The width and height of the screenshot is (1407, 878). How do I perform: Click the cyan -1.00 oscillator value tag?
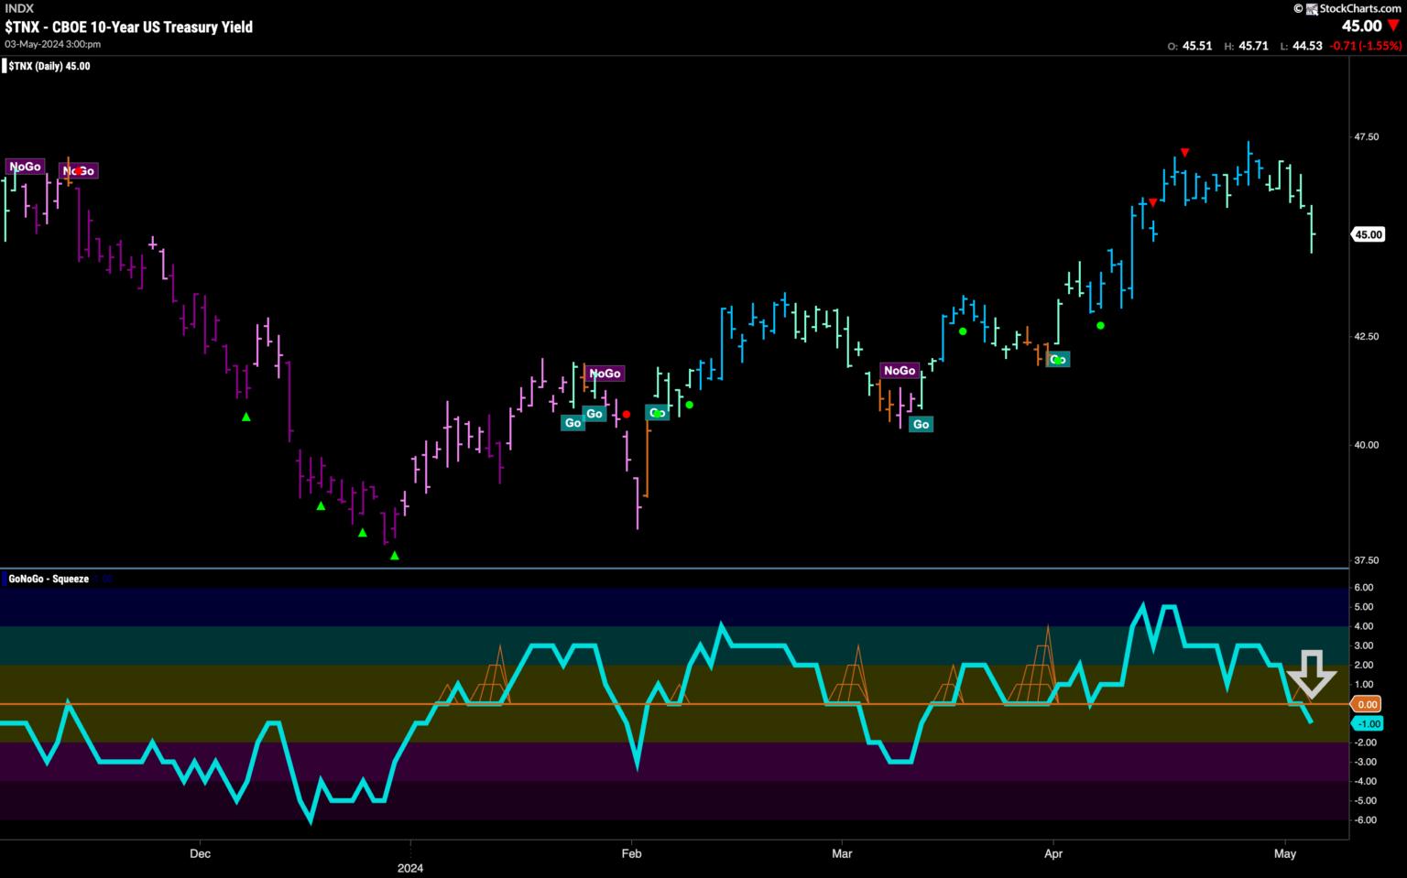[1368, 723]
